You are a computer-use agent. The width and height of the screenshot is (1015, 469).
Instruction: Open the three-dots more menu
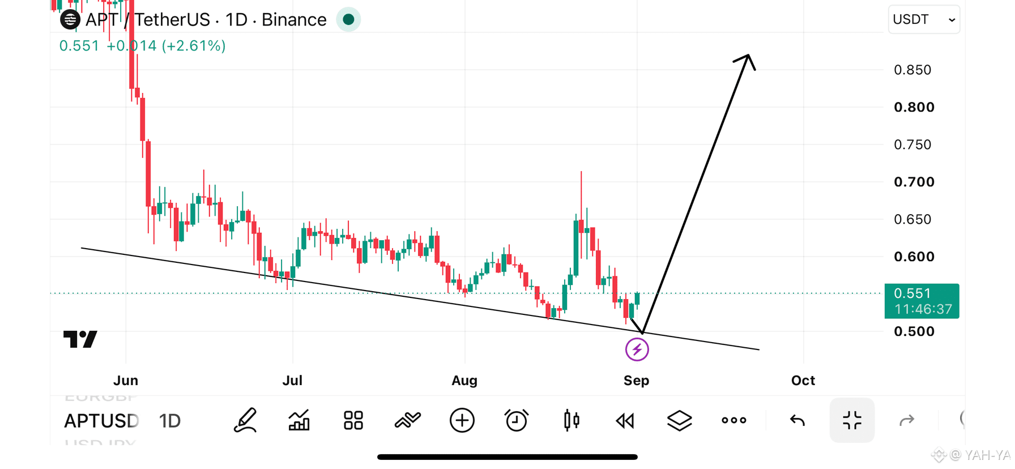(734, 420)
